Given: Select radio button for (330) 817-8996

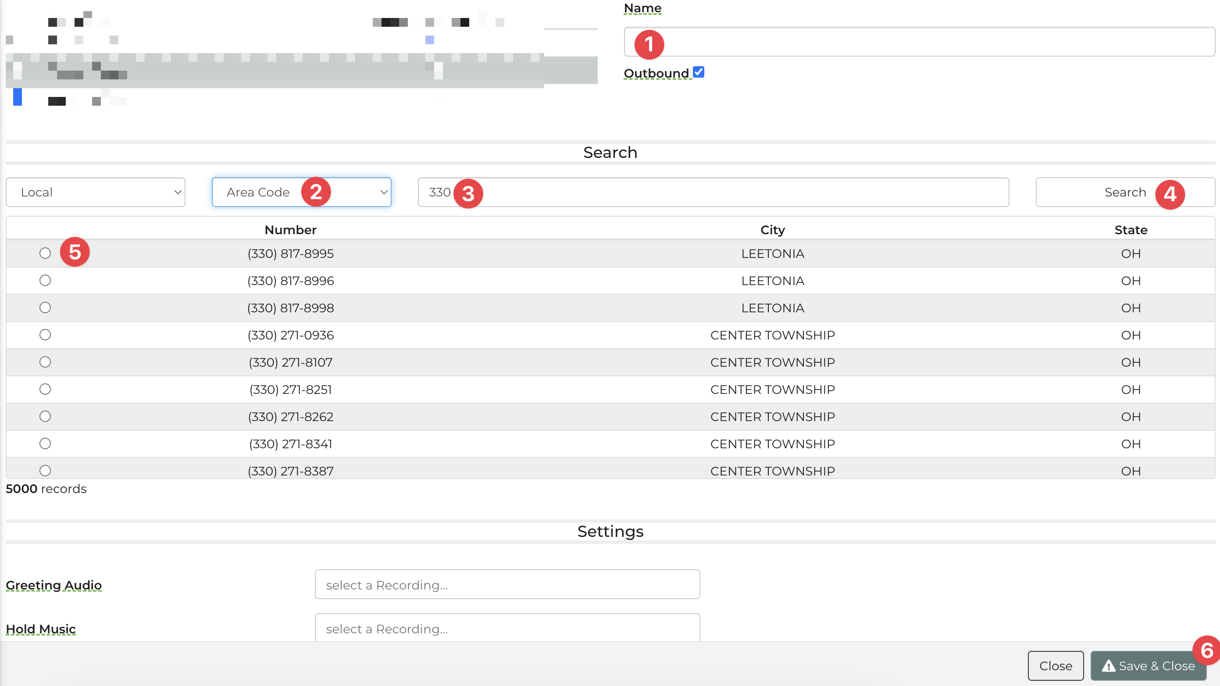Looking at the screenshot, I should 45,280.
